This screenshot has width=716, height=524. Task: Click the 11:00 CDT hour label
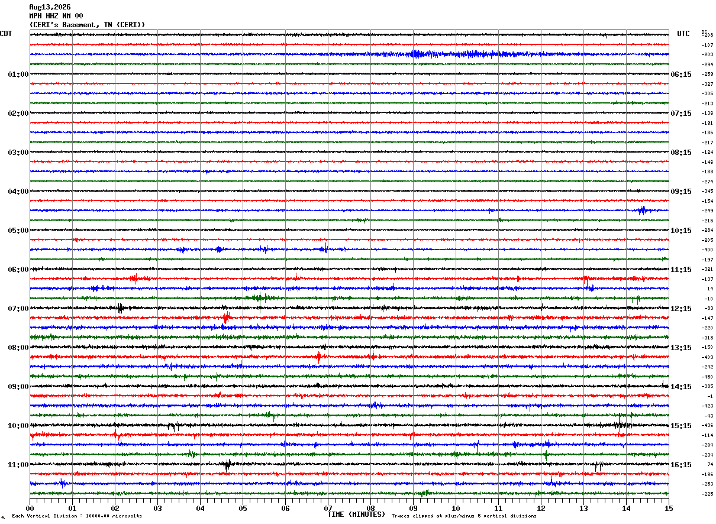point(18,465)
